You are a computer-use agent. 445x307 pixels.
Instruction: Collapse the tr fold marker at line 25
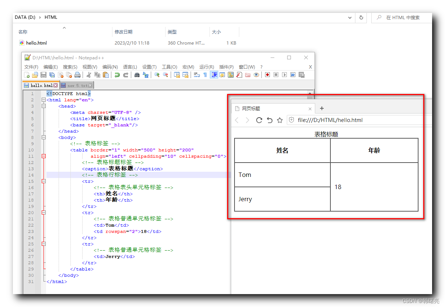(x=44, y=244)
